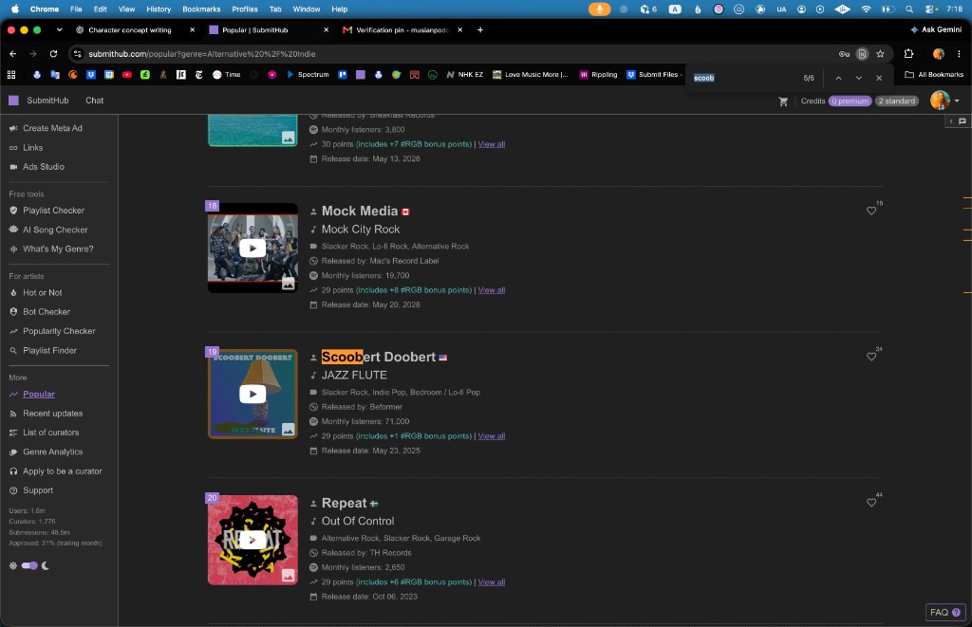The height and width of the screenshot is (627, 972).
Task: Open Scoobert Doobert artist name
Action: (x=378, y=357)
